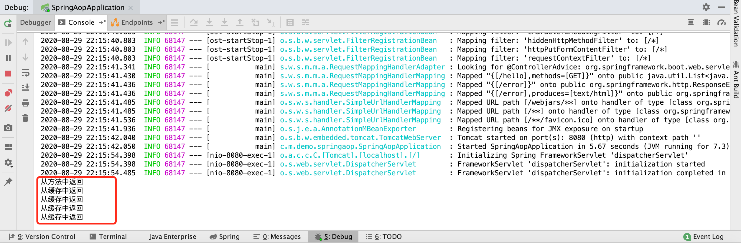This screenshot has height=243, width=741.
Task: Open debug settings gear dropdown in left toolbar
Action: click(x=9, y=163)
